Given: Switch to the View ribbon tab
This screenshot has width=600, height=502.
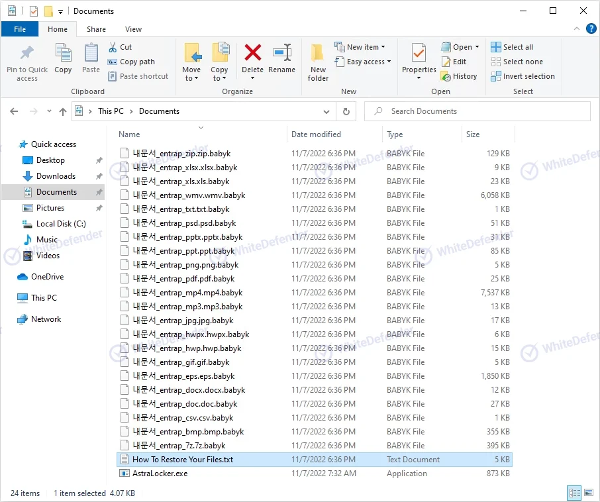Looking at the screenshot, I should [133, 29].
